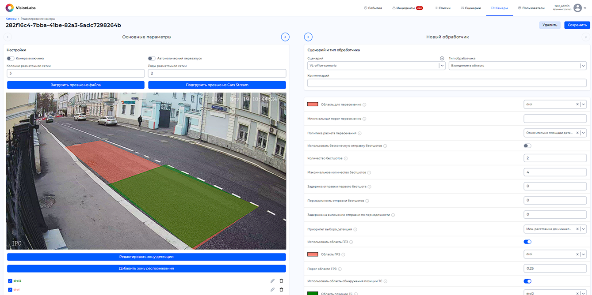Focus the Колонки разметочной сетки field
592x295 pixels.
tap(76, 73)
